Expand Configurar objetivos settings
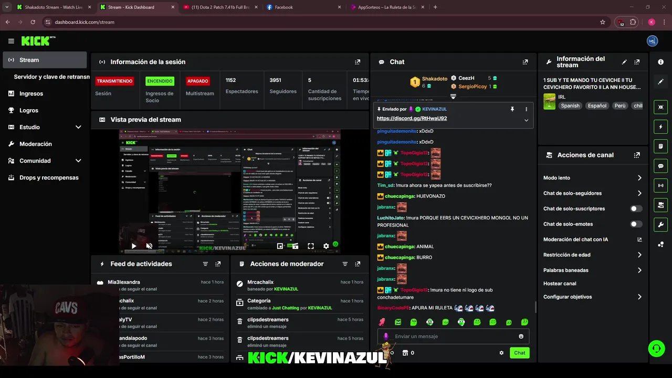 (593, 297)
